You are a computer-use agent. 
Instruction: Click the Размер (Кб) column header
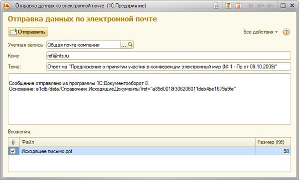pyautogui.click(x=273, y=142)
